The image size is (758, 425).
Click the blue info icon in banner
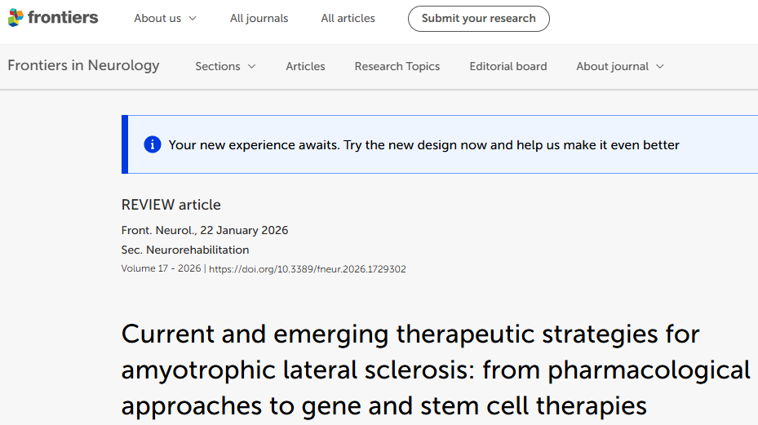153,145
